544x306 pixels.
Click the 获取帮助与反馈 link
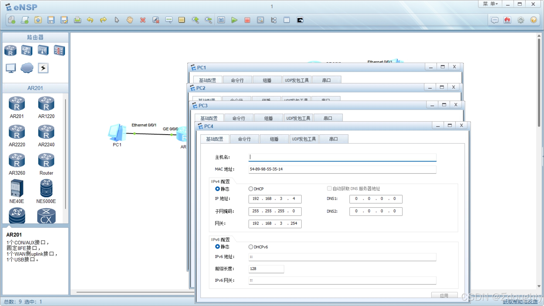tap(520, 302)
